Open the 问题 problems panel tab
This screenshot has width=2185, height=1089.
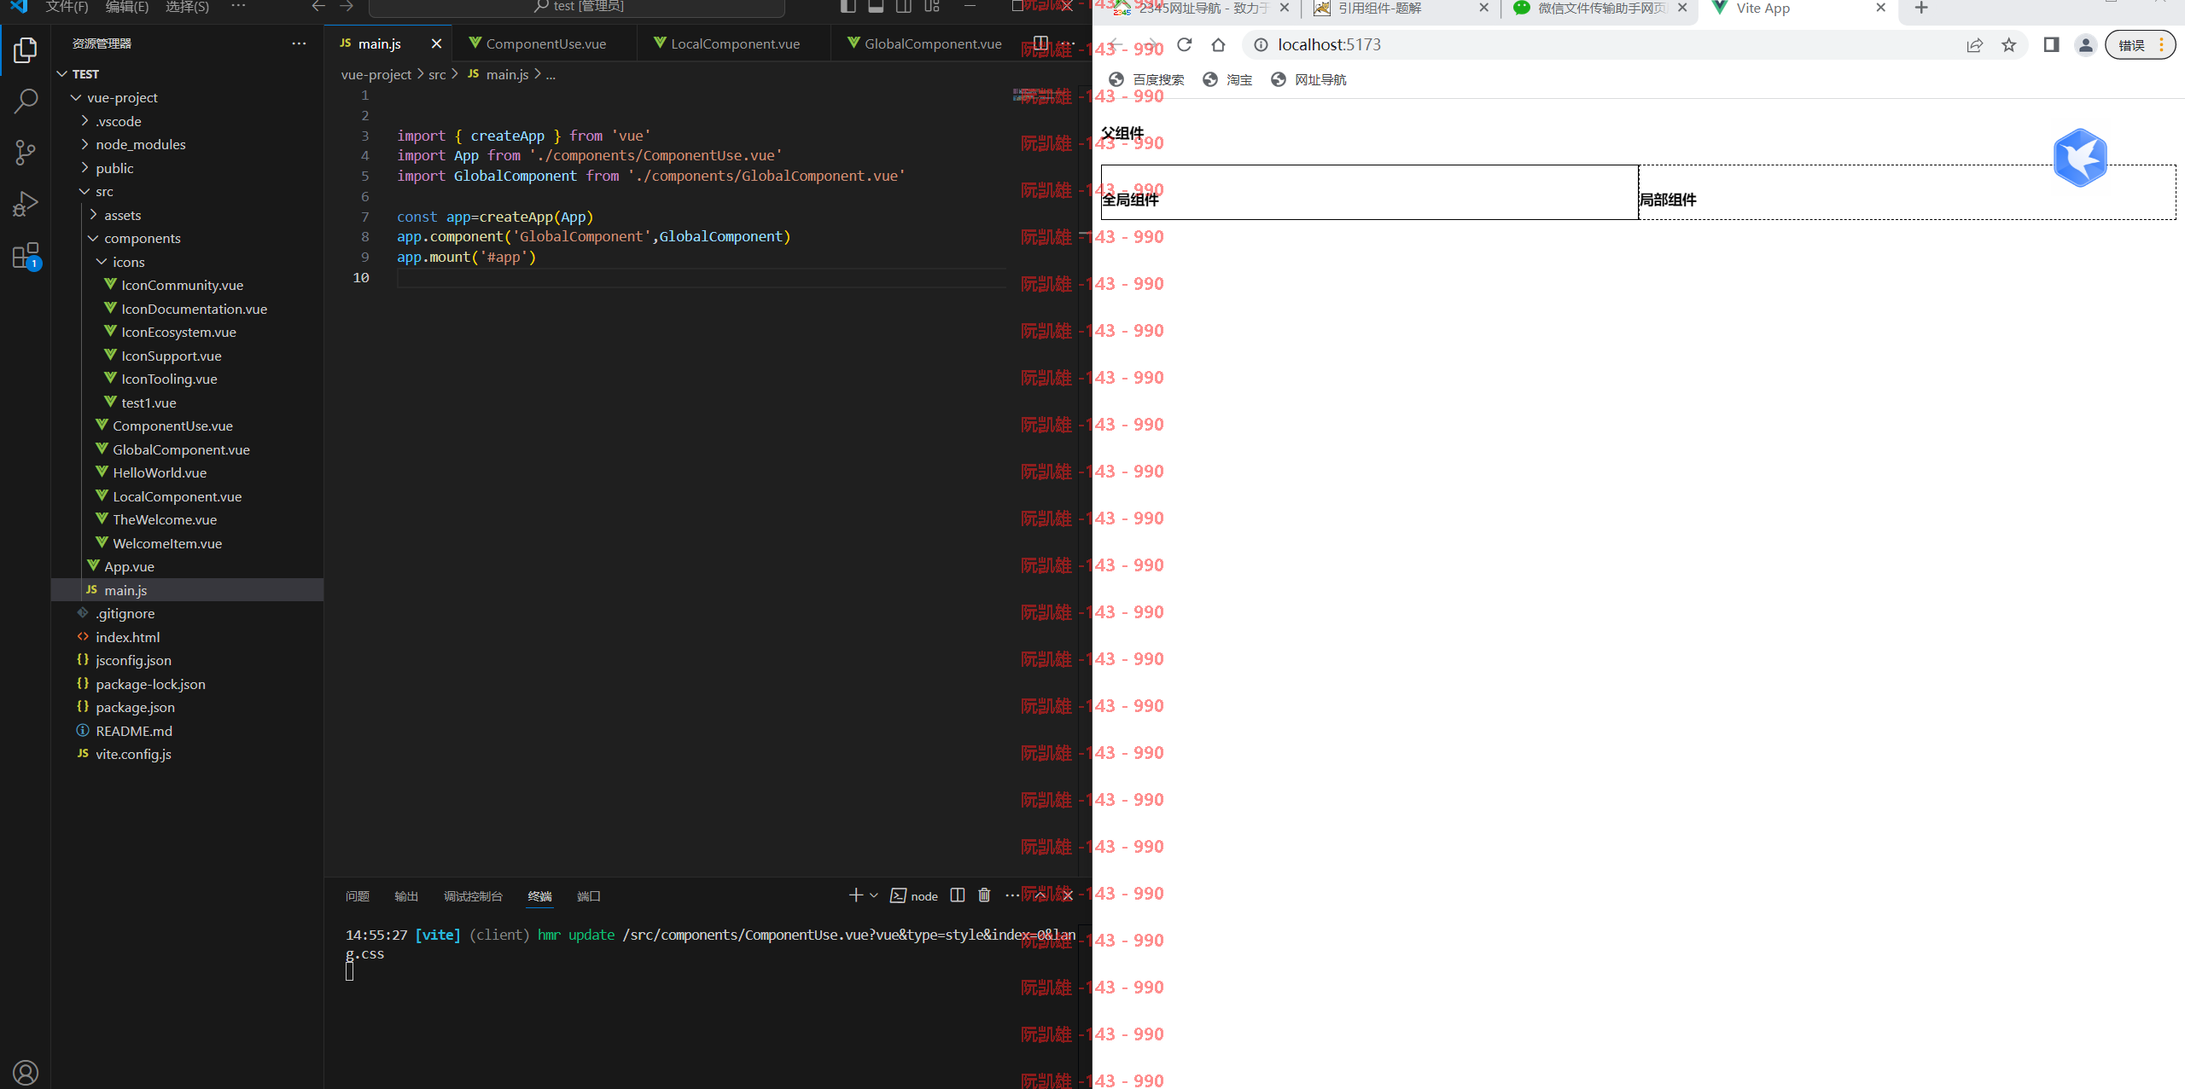point(358,896)
